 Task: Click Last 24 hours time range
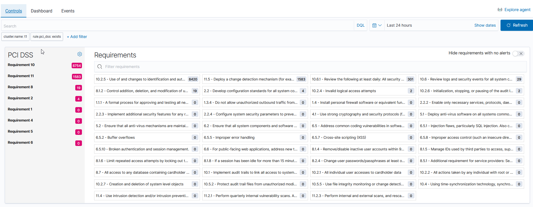399,25
